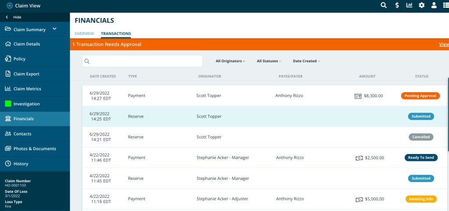The width and height of the screenshot is (449, 211).
Task: Open settings gear icon in the header
Action: point(421,5)
